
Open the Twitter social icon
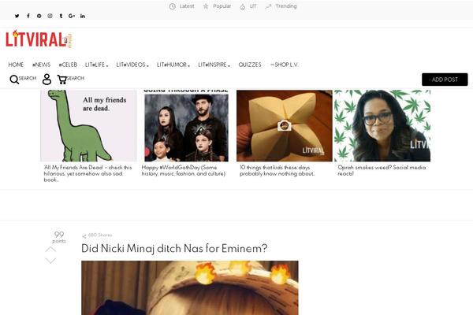tap(17, 16)
